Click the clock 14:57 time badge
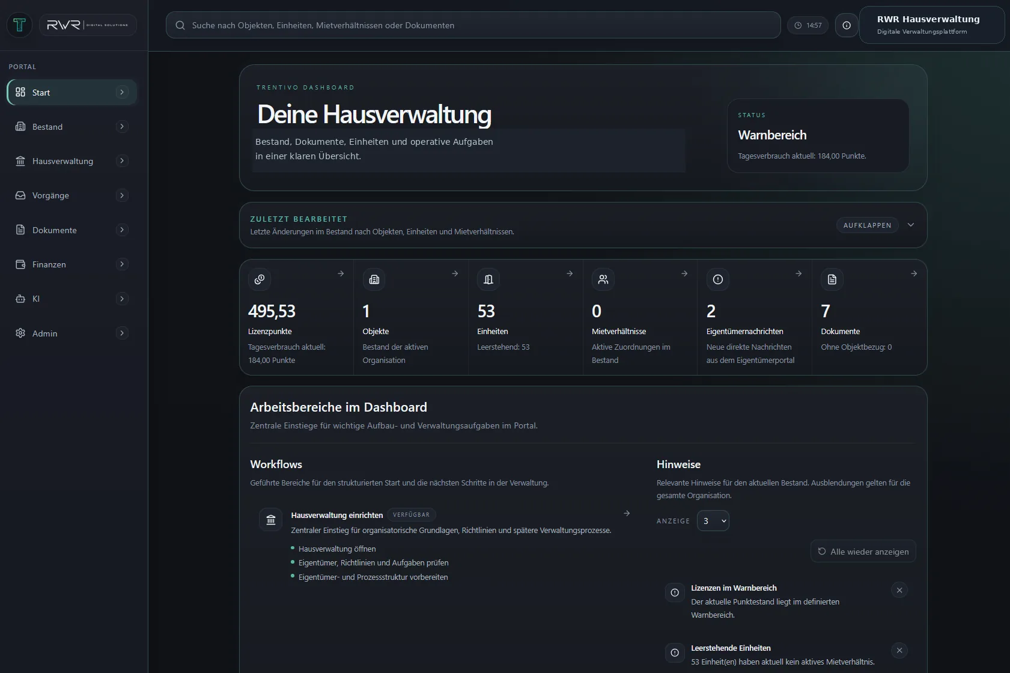The height and width of the screenshot is (673, 1010). [808, 25]
